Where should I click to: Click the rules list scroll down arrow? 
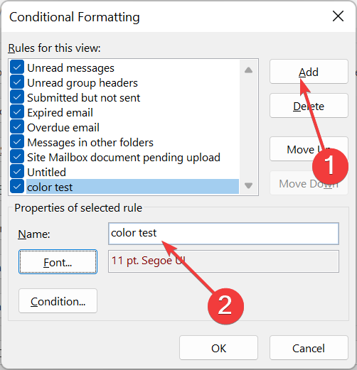pos(248,185)
